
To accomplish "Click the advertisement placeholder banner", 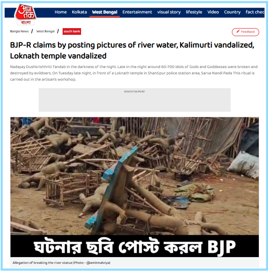I will (x=134, y=100).
